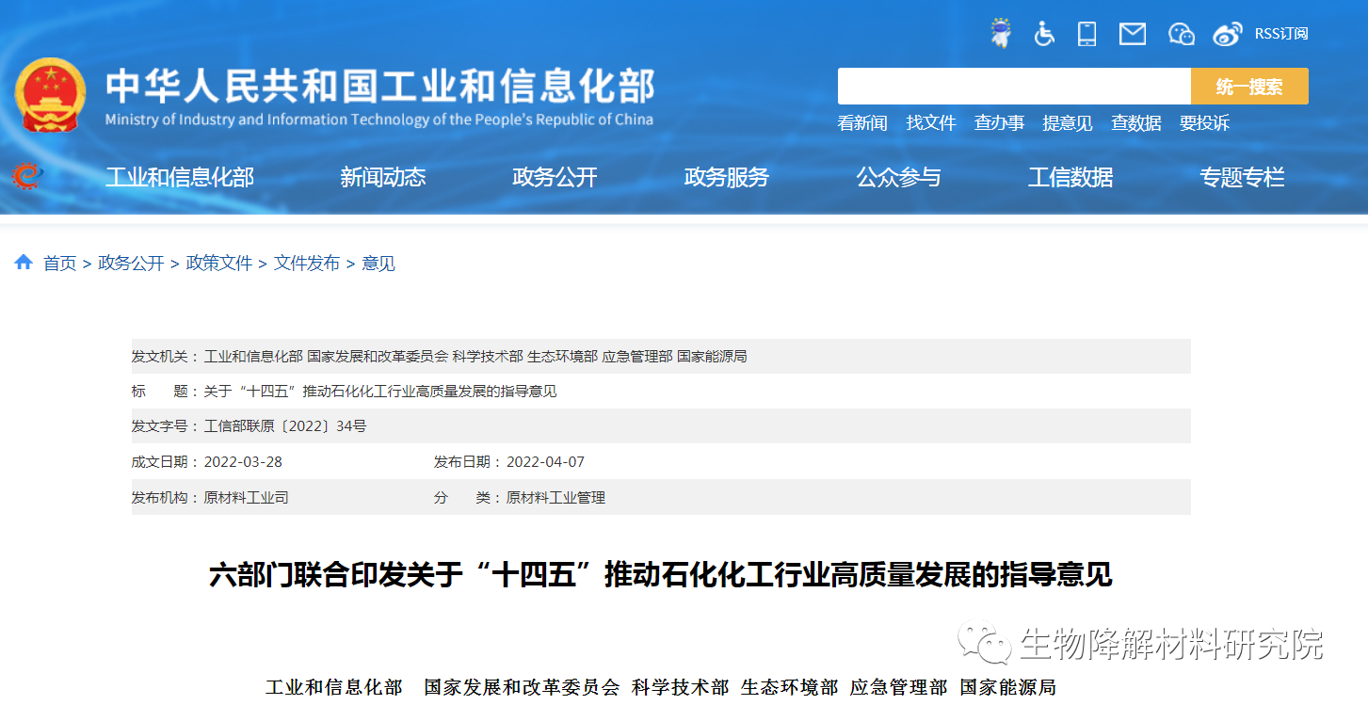The height and width of the screenshot is (705, 1368).
Task: Select the 要投诉 quick link
Action: point(1204,123)
